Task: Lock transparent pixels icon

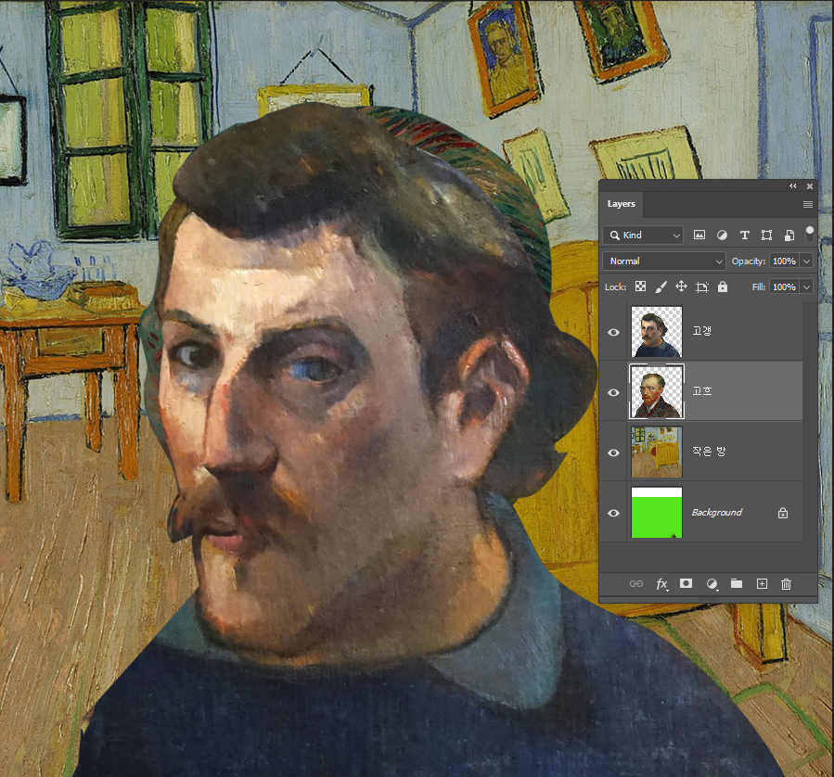Action: tap(640, 287)
